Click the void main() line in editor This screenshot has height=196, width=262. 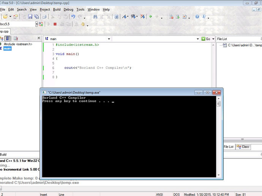(x=67, y=54)
